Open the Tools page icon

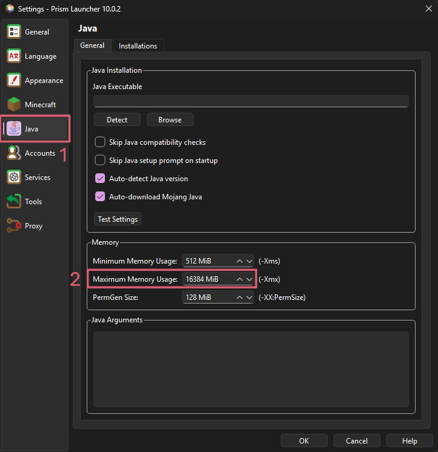pyautogui.click(x=13, y=201)
